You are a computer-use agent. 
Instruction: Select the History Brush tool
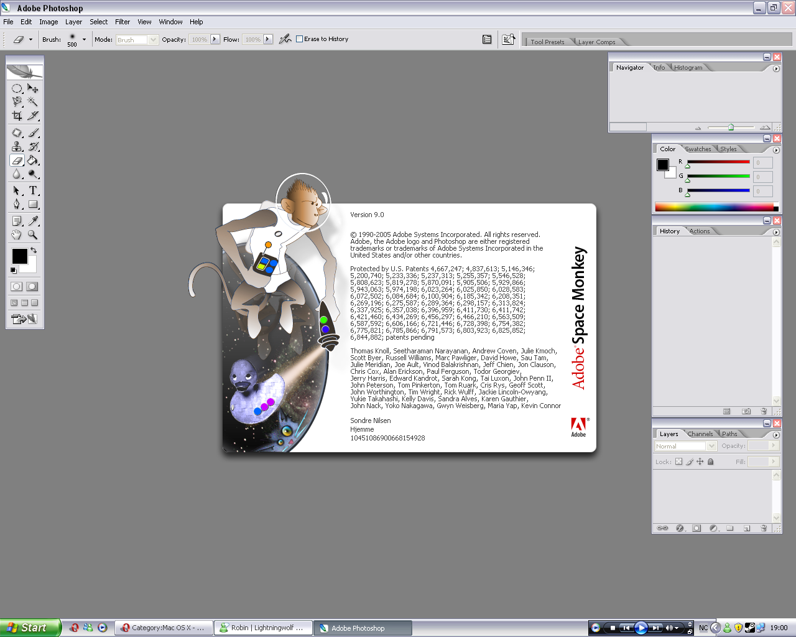[33, 146]
